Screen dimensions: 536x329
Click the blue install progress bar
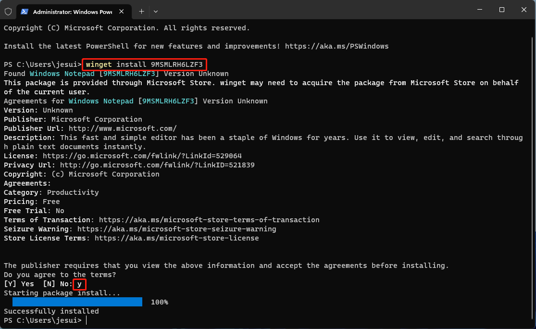(77, 302)
